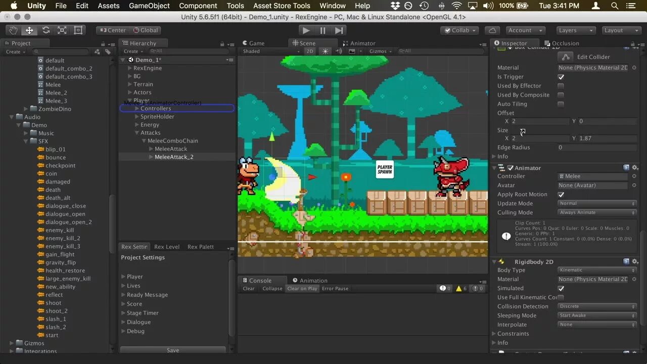Toggle the Hierarchy panel lock icon
The width and height of the screenshot is (647, 364).
click(x=222, y=44)
